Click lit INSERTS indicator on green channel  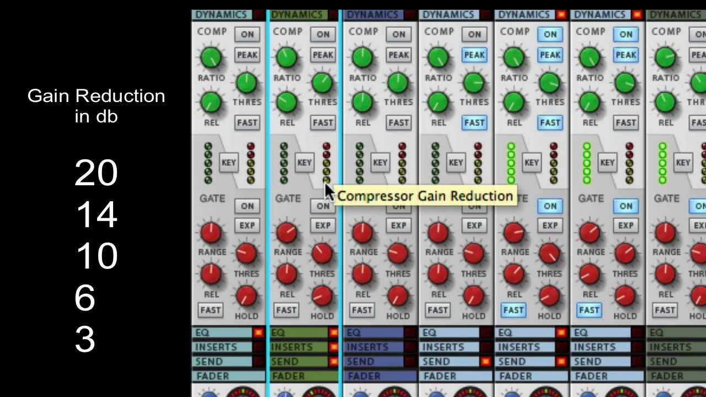[333, 347]
